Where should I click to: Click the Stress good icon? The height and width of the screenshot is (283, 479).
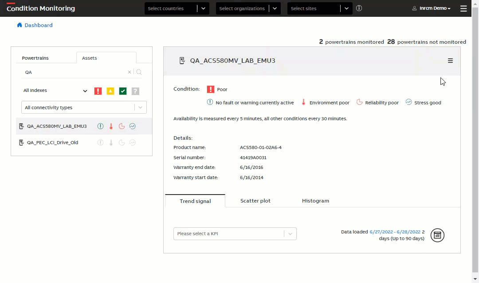(408, 102)
